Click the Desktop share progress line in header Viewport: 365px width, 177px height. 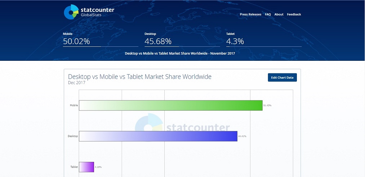pos(182,46)
